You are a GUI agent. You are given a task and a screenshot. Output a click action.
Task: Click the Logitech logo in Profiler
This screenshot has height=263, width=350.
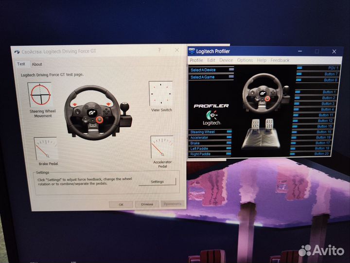[211, 118]
